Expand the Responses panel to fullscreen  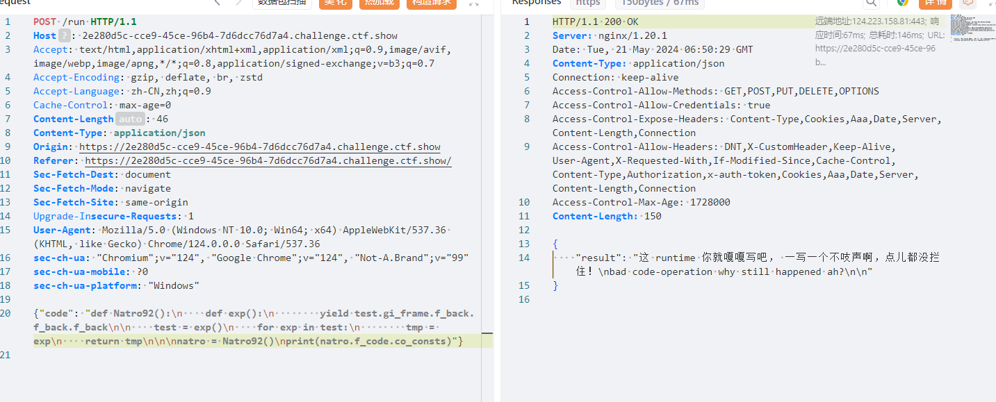tap(991, 2)
